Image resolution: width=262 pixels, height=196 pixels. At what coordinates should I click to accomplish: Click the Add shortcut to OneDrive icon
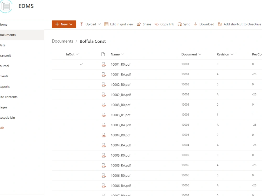coord(220,24)
